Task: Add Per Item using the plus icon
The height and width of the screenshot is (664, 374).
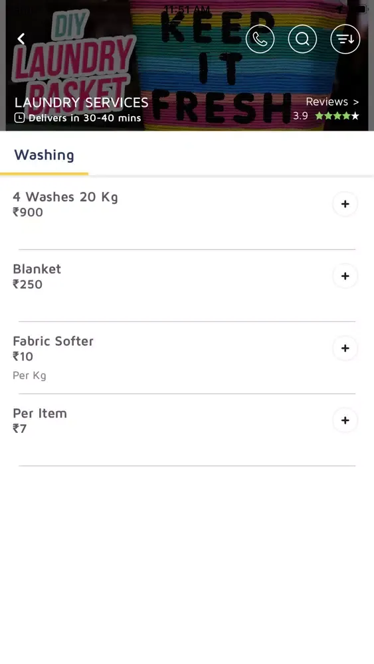Action: [x=345, y=420]
